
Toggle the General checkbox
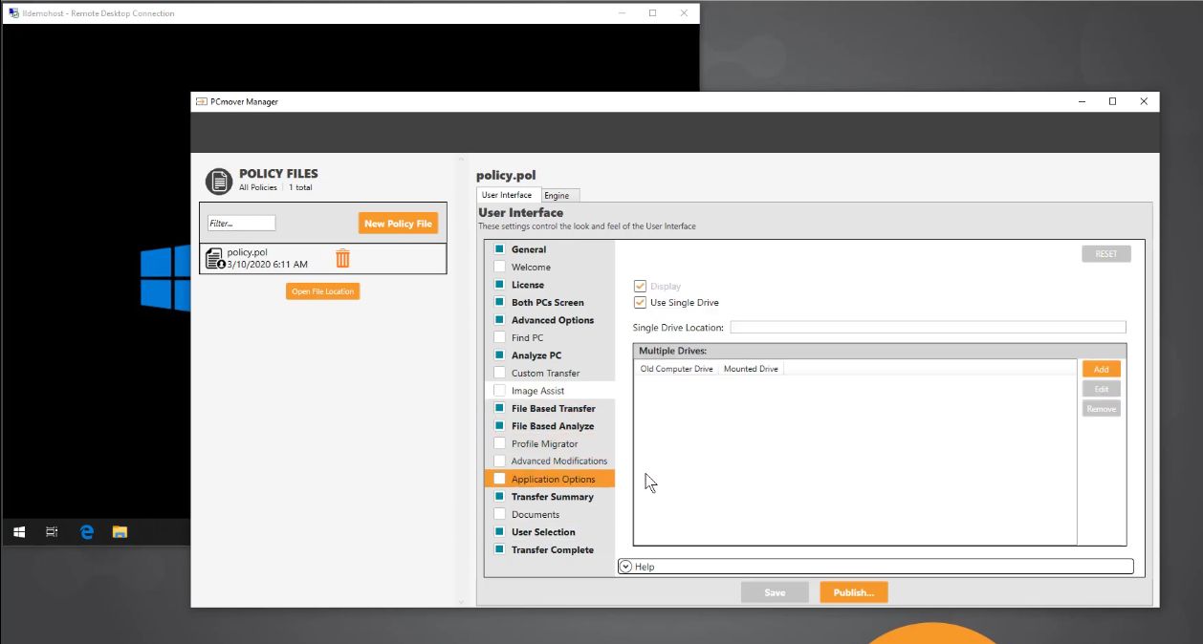pos(499,249)
